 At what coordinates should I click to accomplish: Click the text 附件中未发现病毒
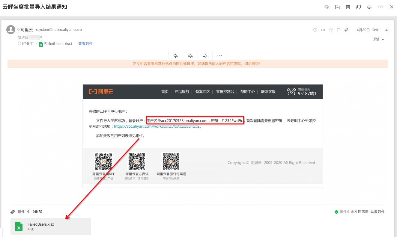354,212
